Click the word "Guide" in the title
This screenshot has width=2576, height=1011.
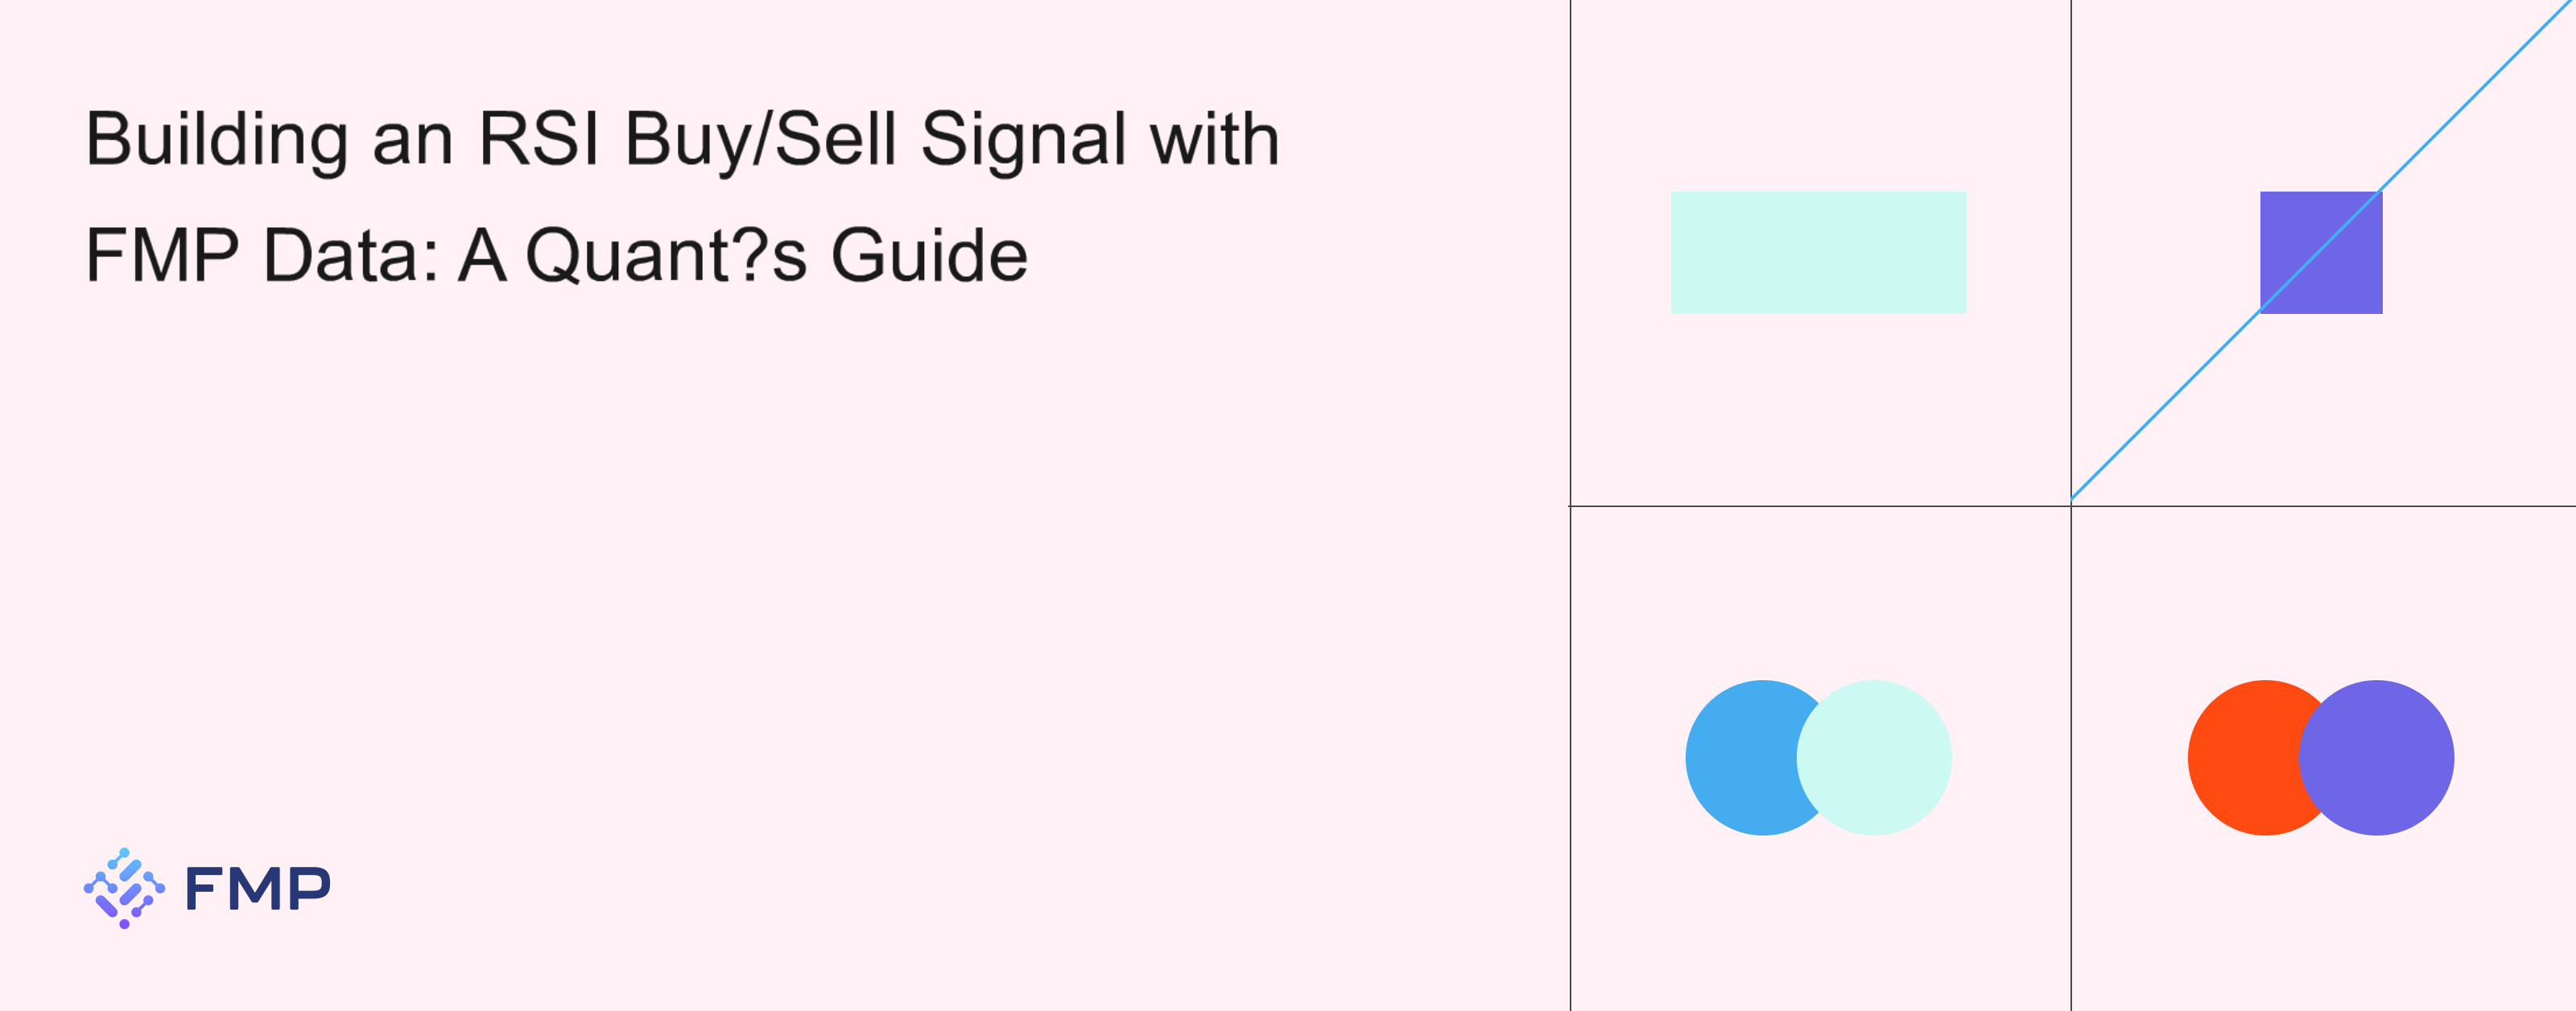pyautogui.click(x=929, y=255)
